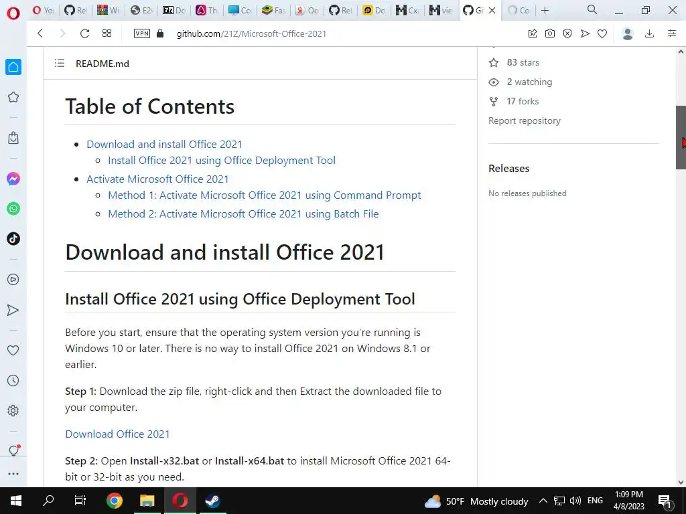Open My Flow send icon in address bar

[585, 33]
